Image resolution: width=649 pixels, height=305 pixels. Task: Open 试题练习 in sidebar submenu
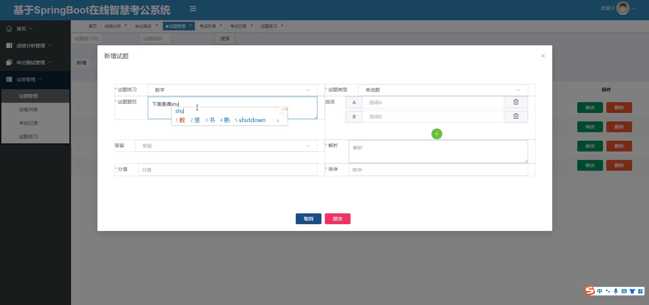pos(35,137)
